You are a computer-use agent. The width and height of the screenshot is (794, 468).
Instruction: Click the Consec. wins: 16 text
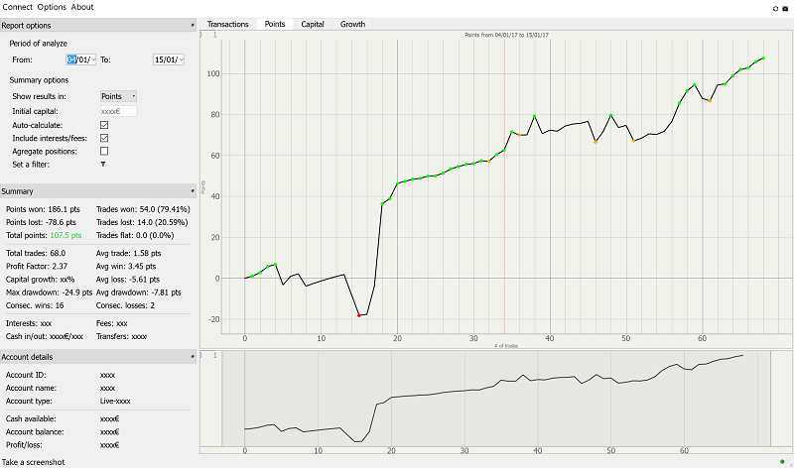point(35,305)
